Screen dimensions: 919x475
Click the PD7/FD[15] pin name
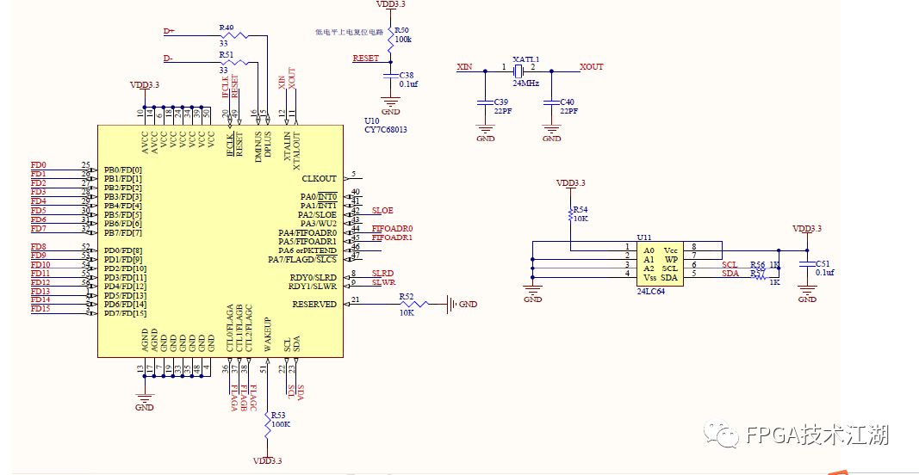coord(125,313)
